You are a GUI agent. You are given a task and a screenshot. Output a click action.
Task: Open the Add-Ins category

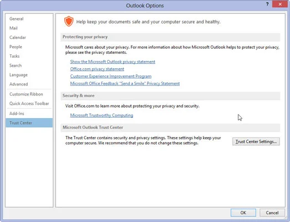tap(17, 113)
